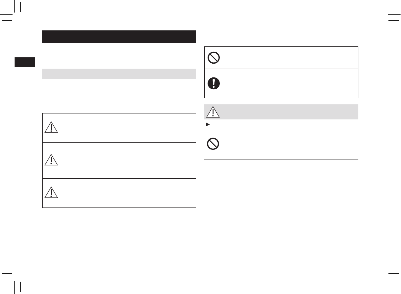Click the horizontal rule under the right prohibition icon

[281, 160]
